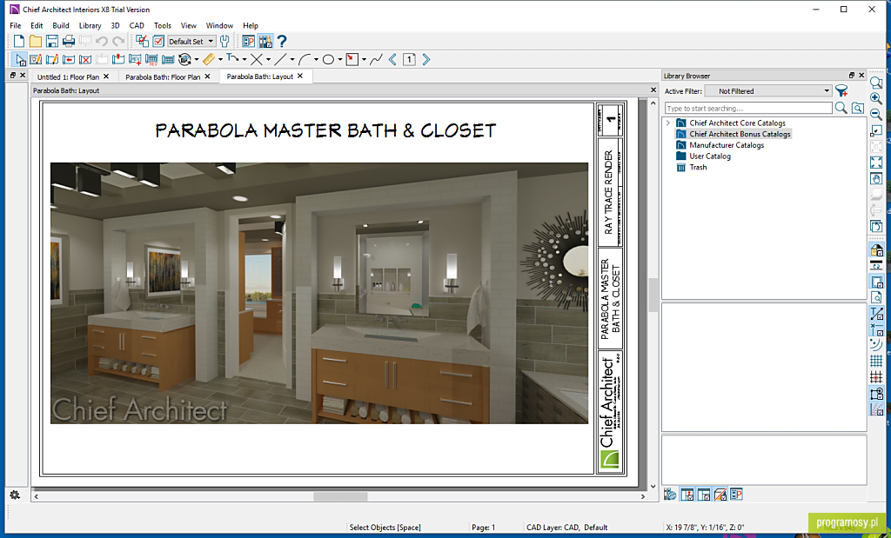Select Manufacturer Catalogs entry
Image resolution: width=891 pixels, height=538 pixels.
click(727, 145)
